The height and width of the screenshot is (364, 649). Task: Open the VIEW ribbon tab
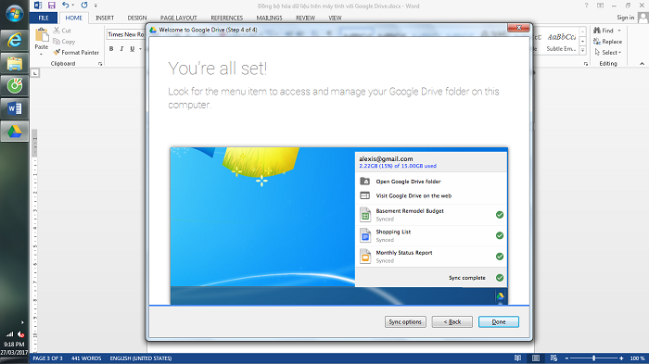336,18
